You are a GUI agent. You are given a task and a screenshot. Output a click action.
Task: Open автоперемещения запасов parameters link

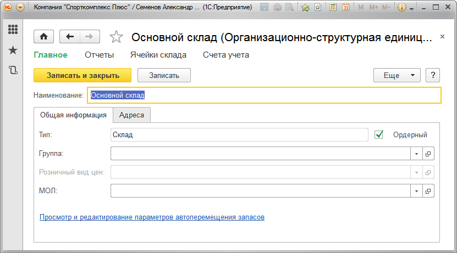pos(152,217)
